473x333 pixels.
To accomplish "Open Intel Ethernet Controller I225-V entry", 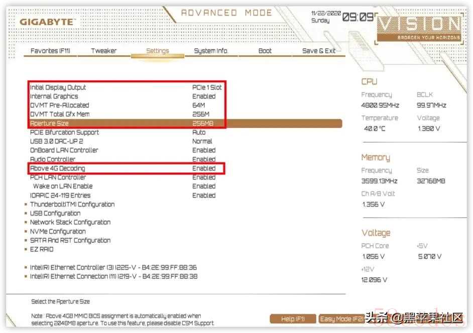I will click(113, 267).
